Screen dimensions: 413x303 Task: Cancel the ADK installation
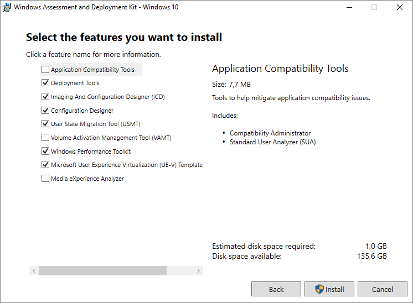383,289
